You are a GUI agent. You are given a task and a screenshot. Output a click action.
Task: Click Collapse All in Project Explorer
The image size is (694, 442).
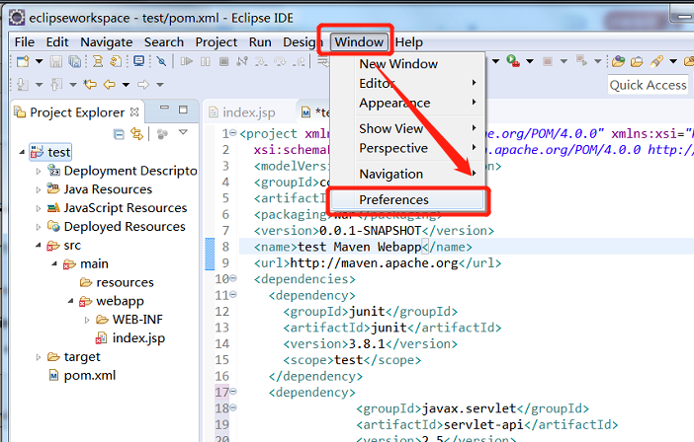(119, 134)
